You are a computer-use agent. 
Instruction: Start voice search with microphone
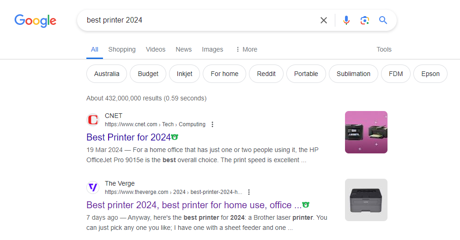pos(346,20)
